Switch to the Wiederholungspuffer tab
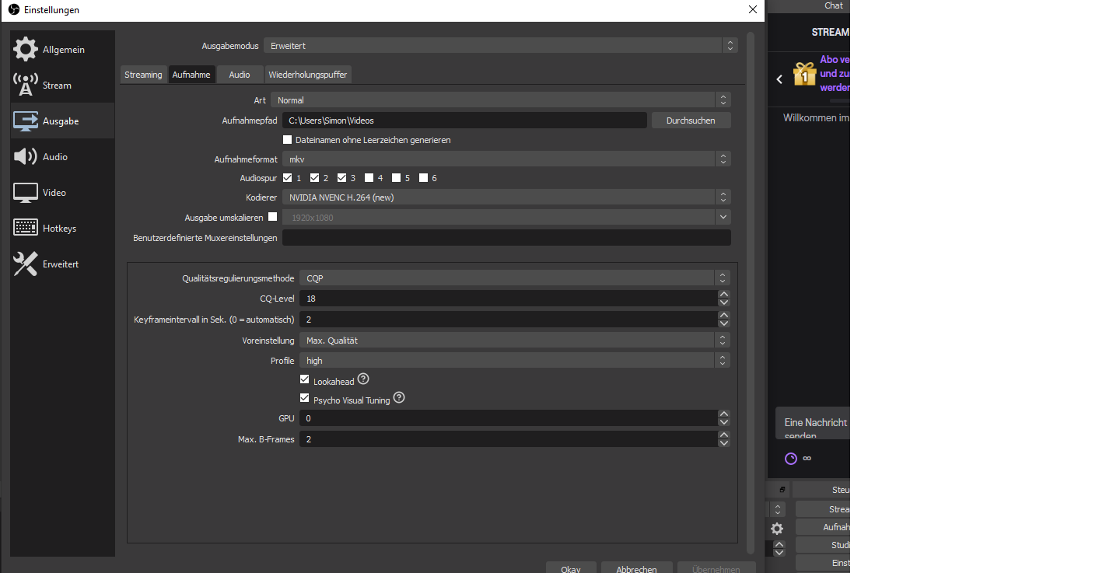Viewport: 1120px width, 573px height. point(308,75)
